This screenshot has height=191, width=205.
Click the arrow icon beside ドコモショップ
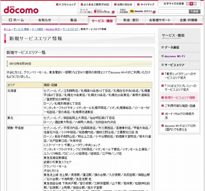(57, 4)
